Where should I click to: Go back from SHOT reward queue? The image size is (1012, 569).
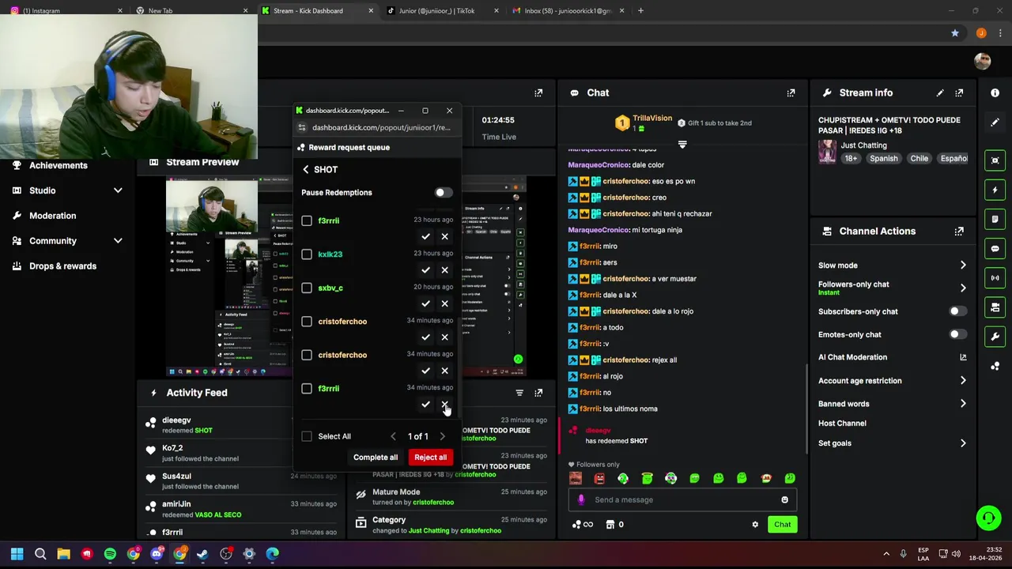pyautogui.click(x=306, y=170)
